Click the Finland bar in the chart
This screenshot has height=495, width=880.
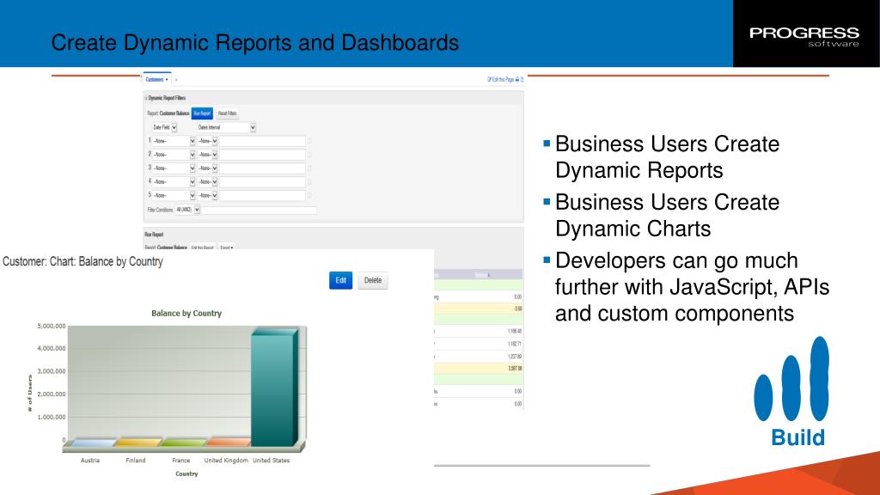[x=138, y=443]
